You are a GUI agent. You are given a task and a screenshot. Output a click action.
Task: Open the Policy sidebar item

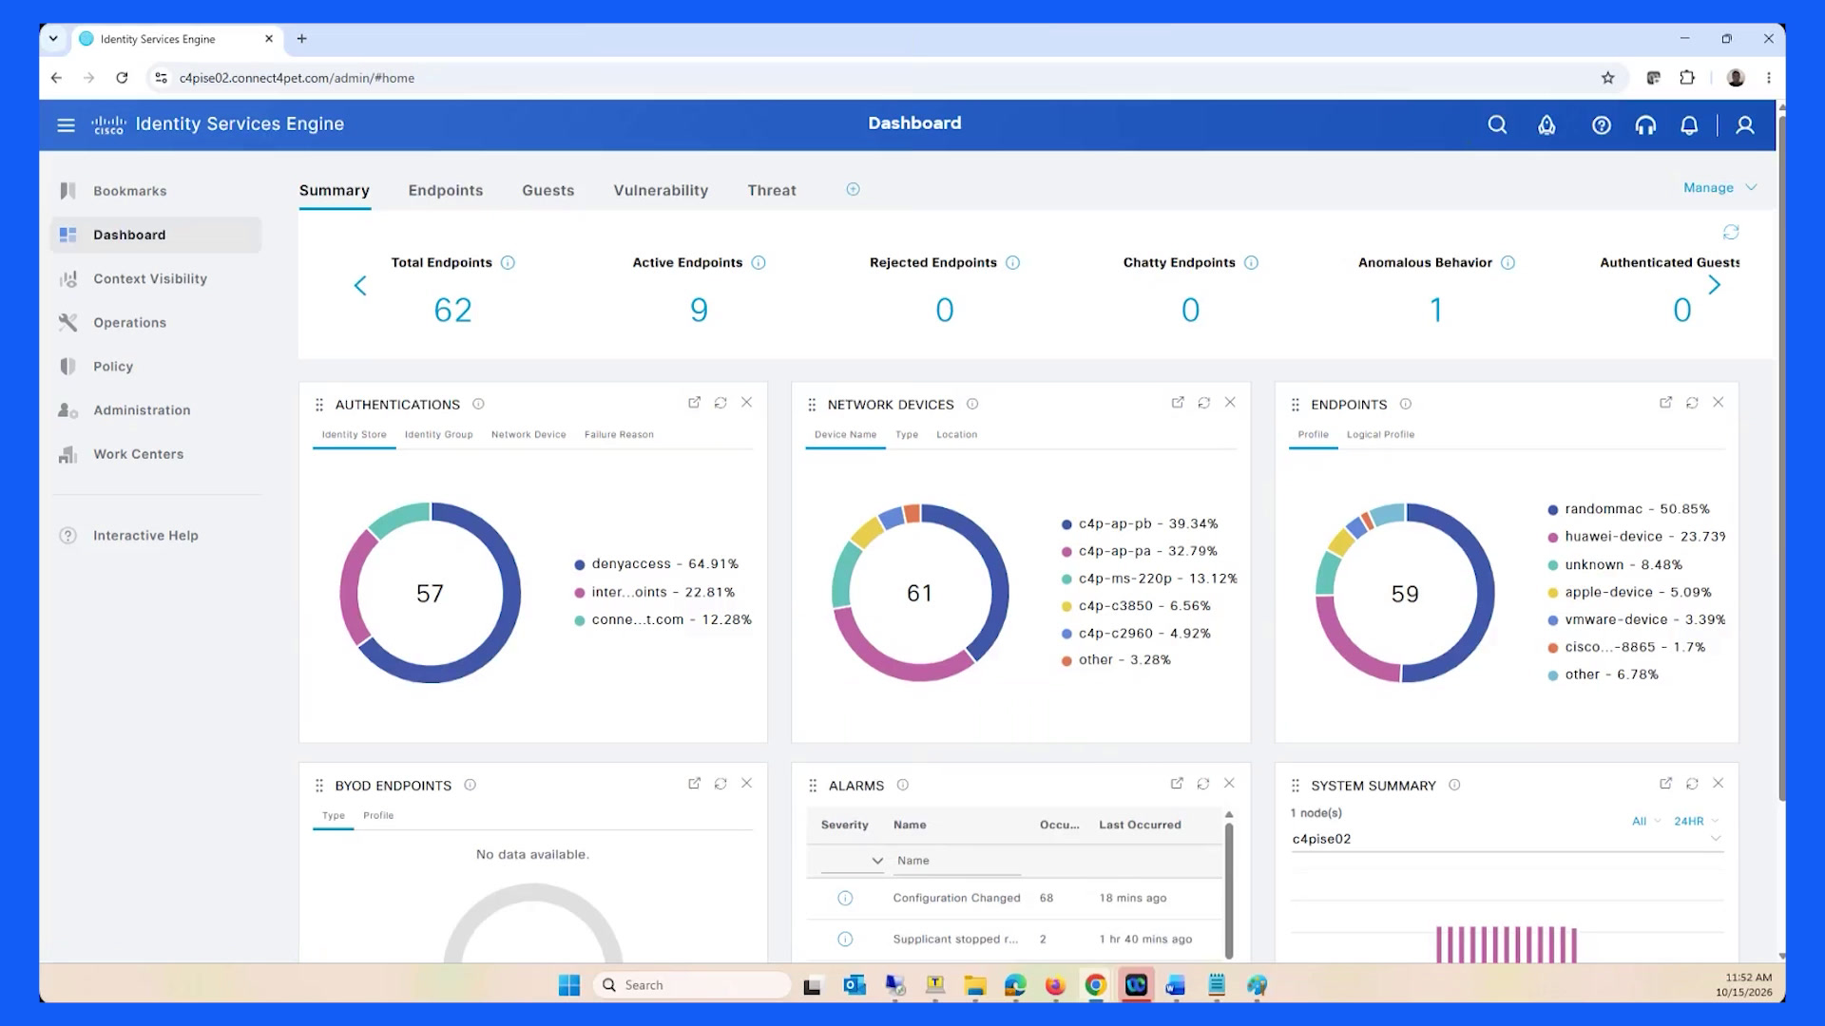[113, 366]
